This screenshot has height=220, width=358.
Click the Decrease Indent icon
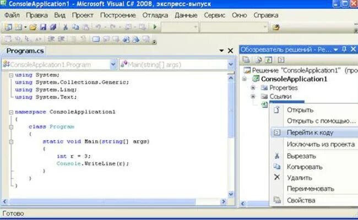point(51,39)
